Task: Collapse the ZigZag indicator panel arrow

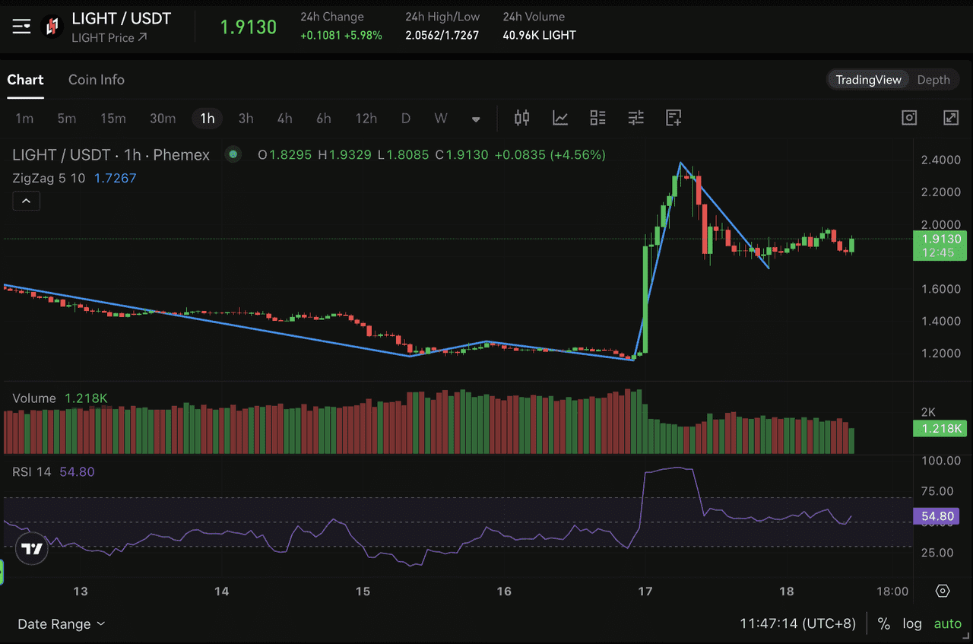Action: (x=26, y=201)
